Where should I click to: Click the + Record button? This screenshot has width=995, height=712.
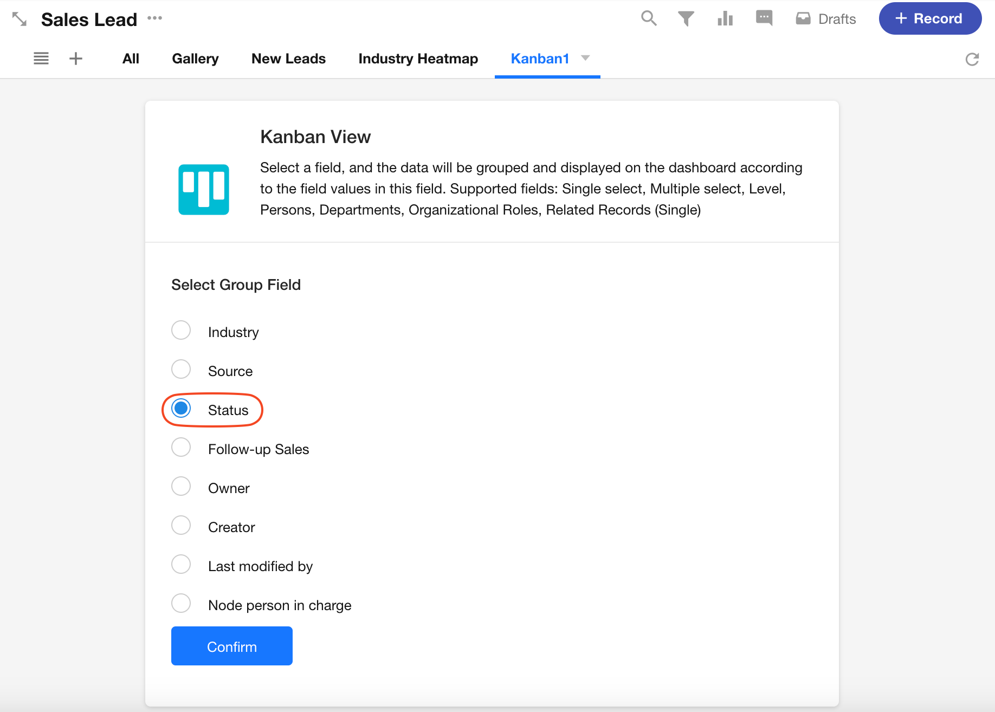[x=929, y=18]
